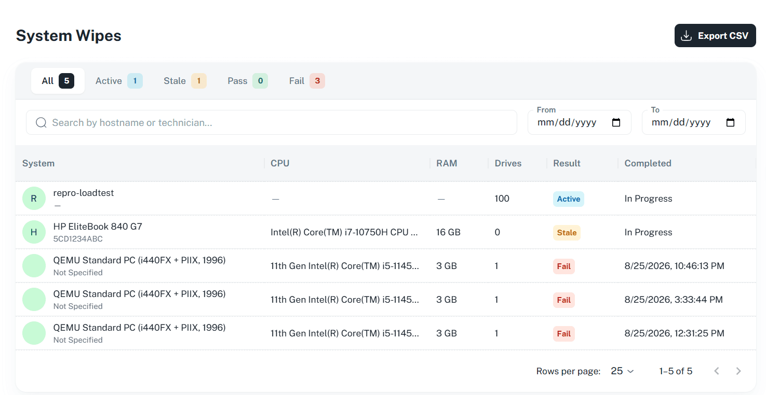The height and width of the screenshot is (395, 766).
Task: Click completed time 8/25/2026, 10:46:13 PM
Action: (674, 266)
